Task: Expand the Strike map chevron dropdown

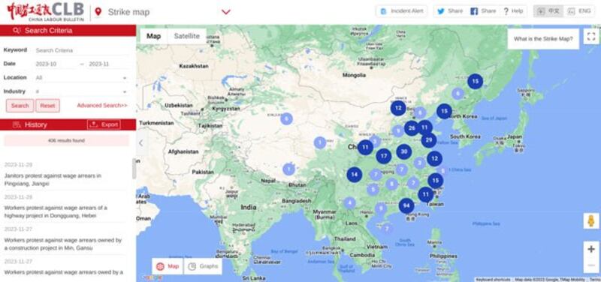Action: pos(226,12)
